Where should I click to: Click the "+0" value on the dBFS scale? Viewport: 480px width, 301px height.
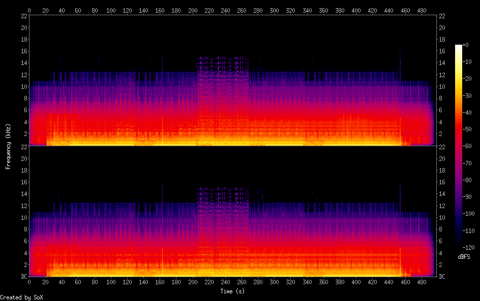pos(465,45)
